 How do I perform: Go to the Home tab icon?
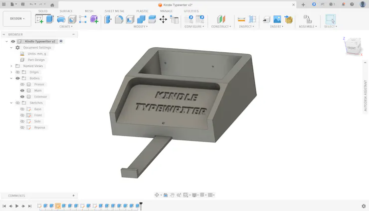coord(52,4)
